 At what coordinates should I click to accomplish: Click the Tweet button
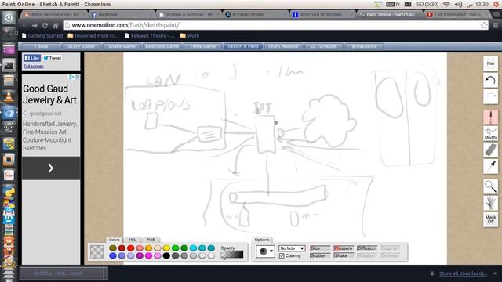click(53, 58)
